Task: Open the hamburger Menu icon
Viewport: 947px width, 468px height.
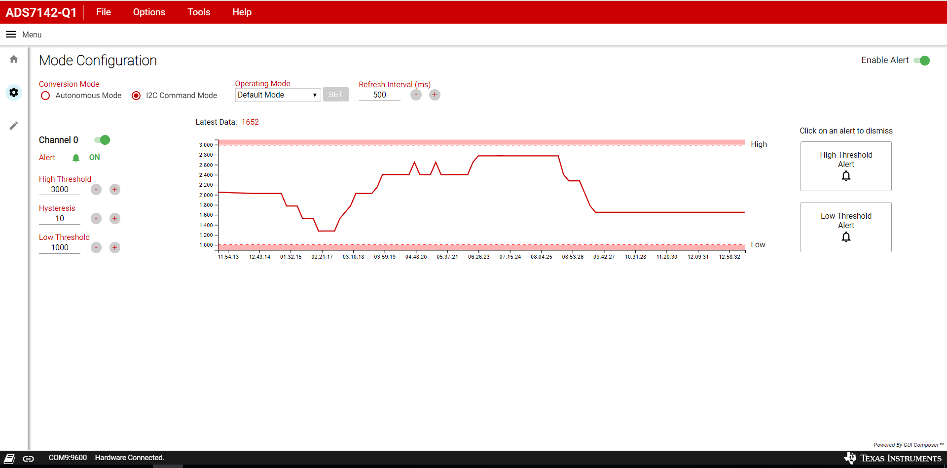Action: pos(11,34)
